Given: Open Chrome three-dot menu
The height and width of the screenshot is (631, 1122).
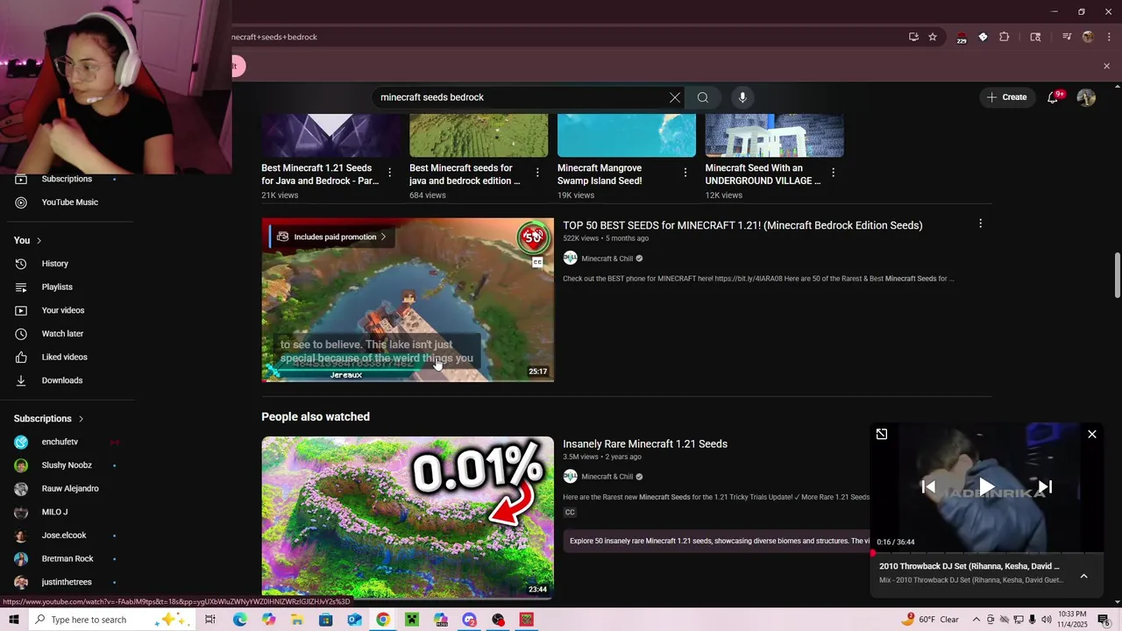Looking at the screenshot, I should pos(1109,37).
